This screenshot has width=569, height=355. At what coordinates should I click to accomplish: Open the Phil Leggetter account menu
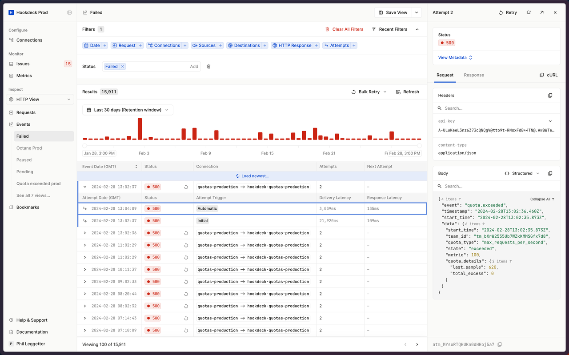[40, 344]
